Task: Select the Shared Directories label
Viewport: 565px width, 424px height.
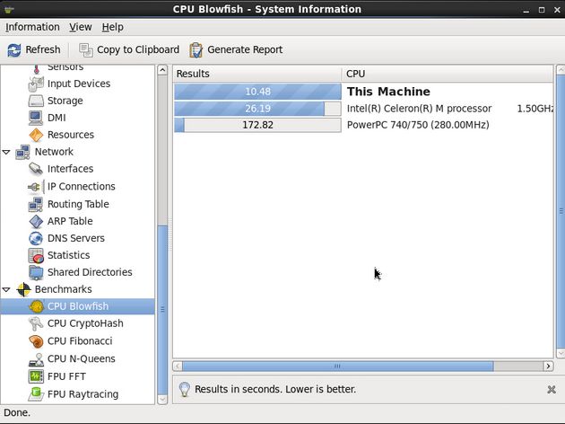Action: click(x=90, y=272)
